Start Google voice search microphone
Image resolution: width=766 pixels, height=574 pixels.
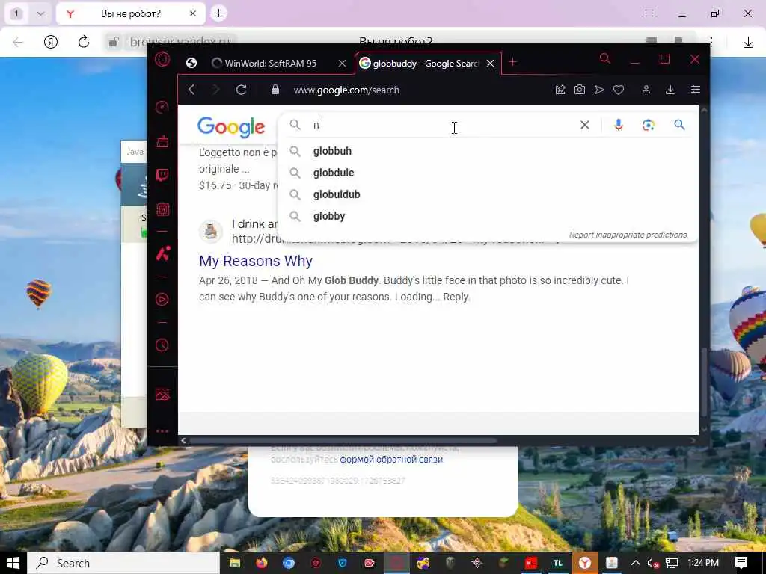pos(619,125)
